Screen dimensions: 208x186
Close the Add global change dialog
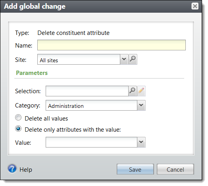(195, 6)
